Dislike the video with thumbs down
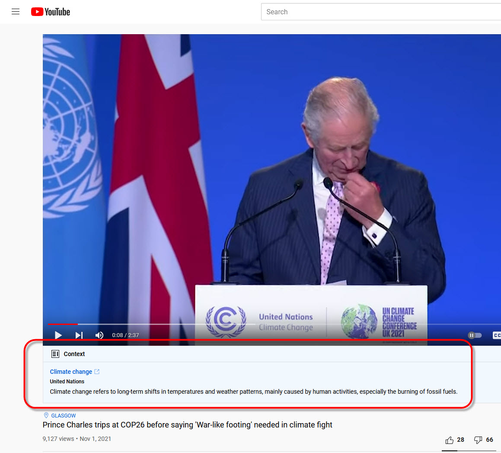Viewport: 501px width, 453px height. (x=478, y=440)
